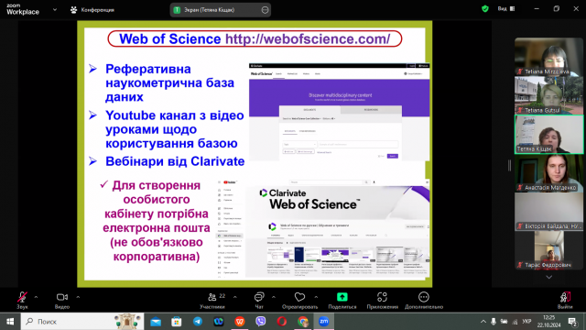Open the Дополнительно more options menu
Viewport: 586px width, 330px height.
pos(423,300)
